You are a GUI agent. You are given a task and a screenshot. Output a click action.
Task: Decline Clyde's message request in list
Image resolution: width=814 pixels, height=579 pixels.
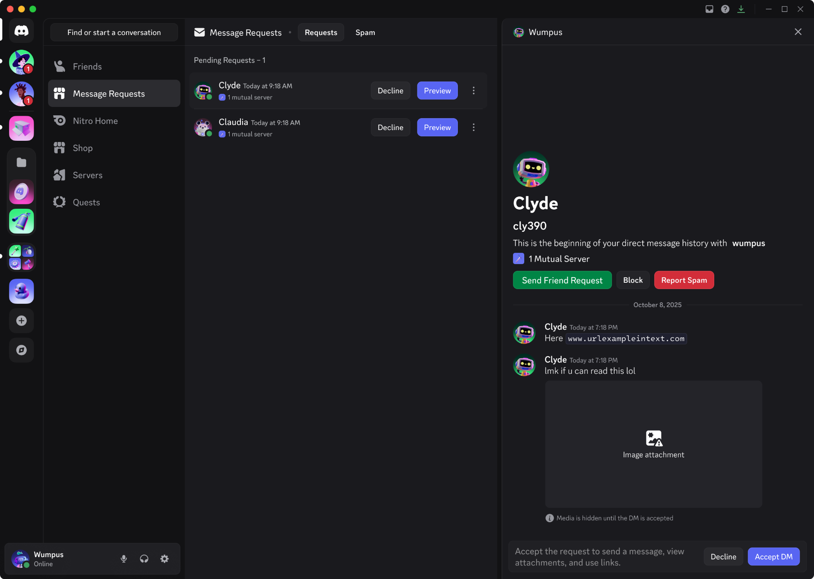[390, 91]
